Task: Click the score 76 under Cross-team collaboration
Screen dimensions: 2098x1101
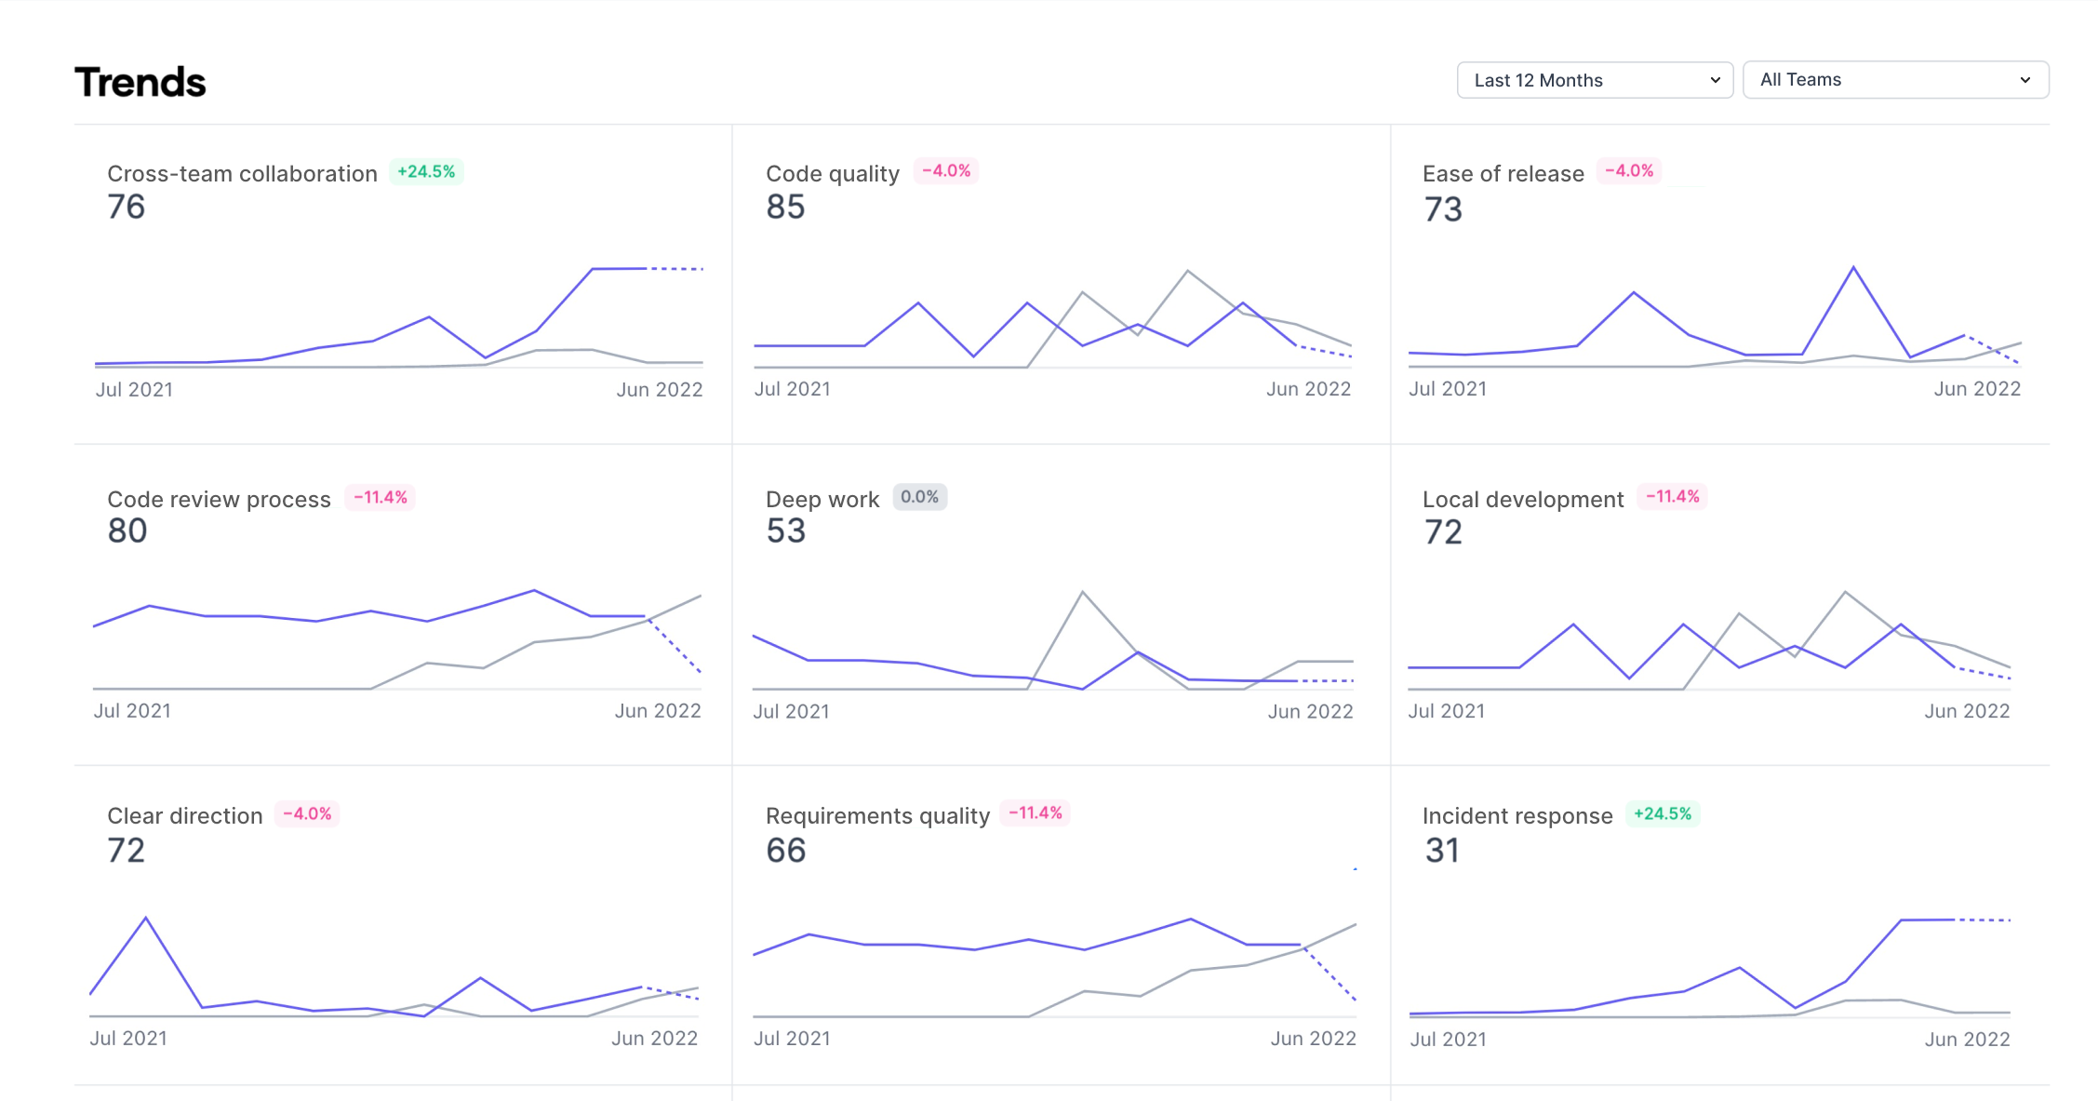Action: pos(127,207)
